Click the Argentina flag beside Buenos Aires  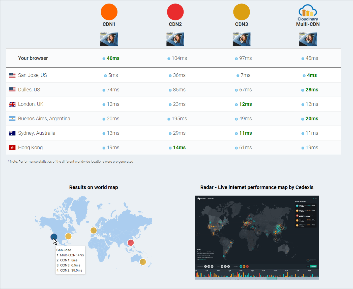click(12, 119)
